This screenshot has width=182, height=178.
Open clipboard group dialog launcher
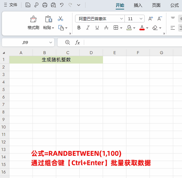coord(70,33)
